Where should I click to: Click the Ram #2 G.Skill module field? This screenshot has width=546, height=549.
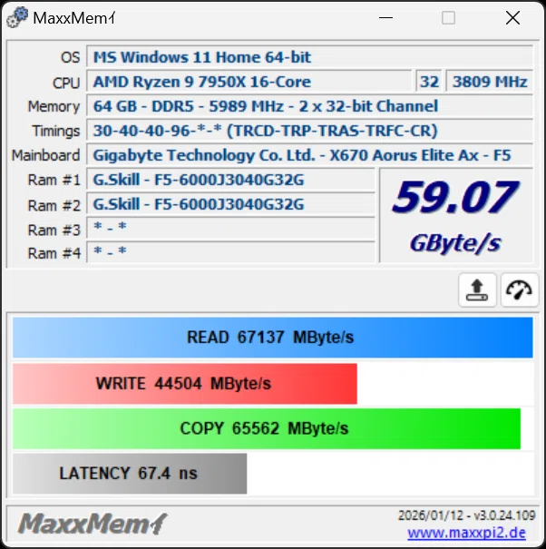pyautogui.click(x=230, y=204)
